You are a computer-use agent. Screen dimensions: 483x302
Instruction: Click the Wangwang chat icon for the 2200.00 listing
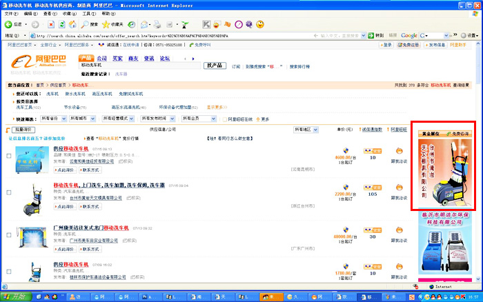pyautogui.click(x=400, y=188)
